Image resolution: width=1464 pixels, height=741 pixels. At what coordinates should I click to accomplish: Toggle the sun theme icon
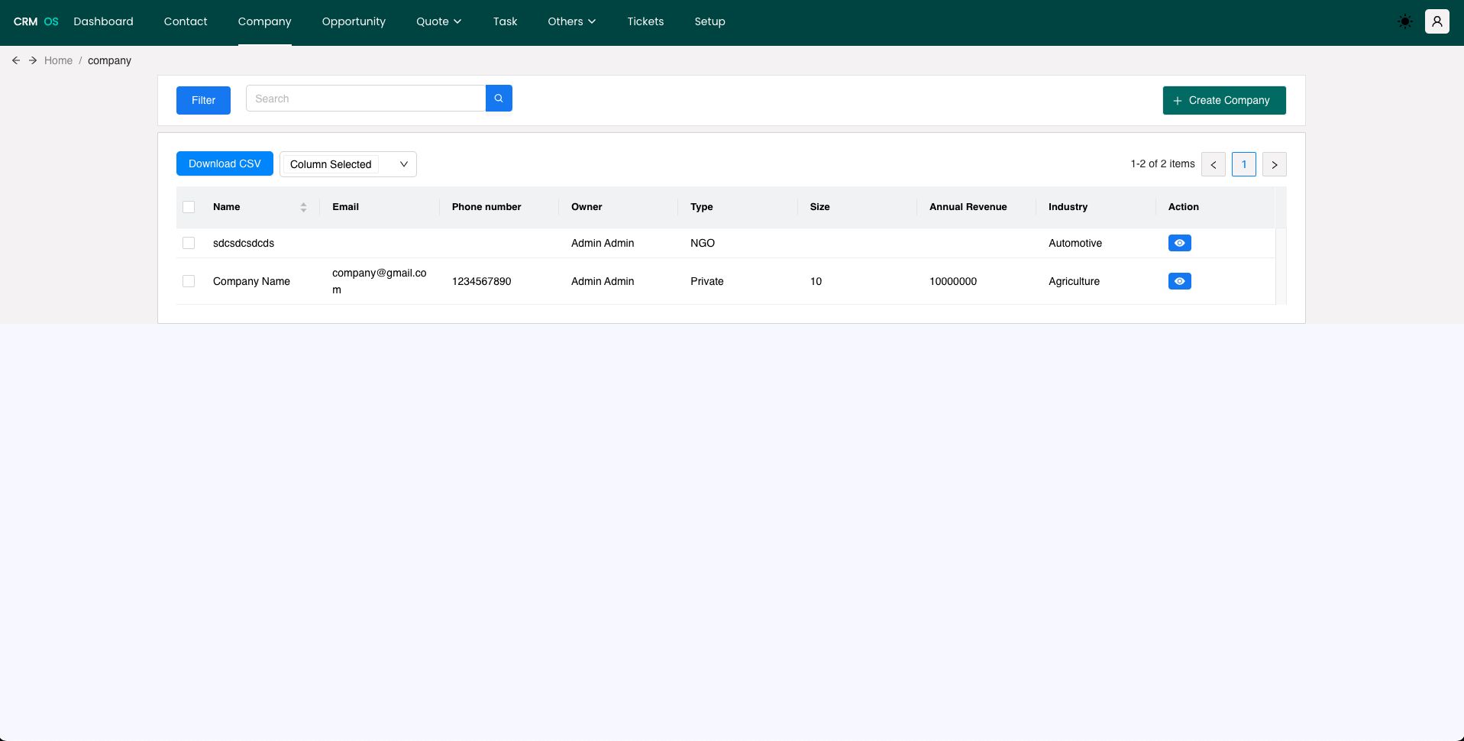coord(1404,22)
